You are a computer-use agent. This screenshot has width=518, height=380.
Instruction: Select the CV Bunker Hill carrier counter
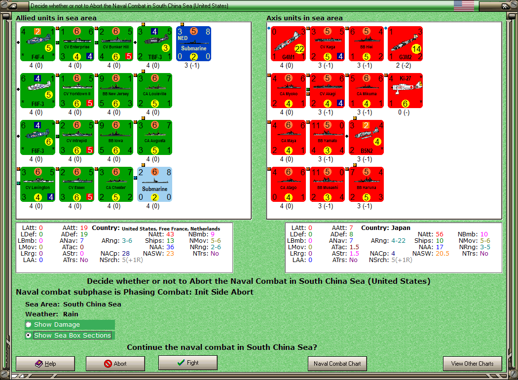pyautogui.click(x=115, y=43)
